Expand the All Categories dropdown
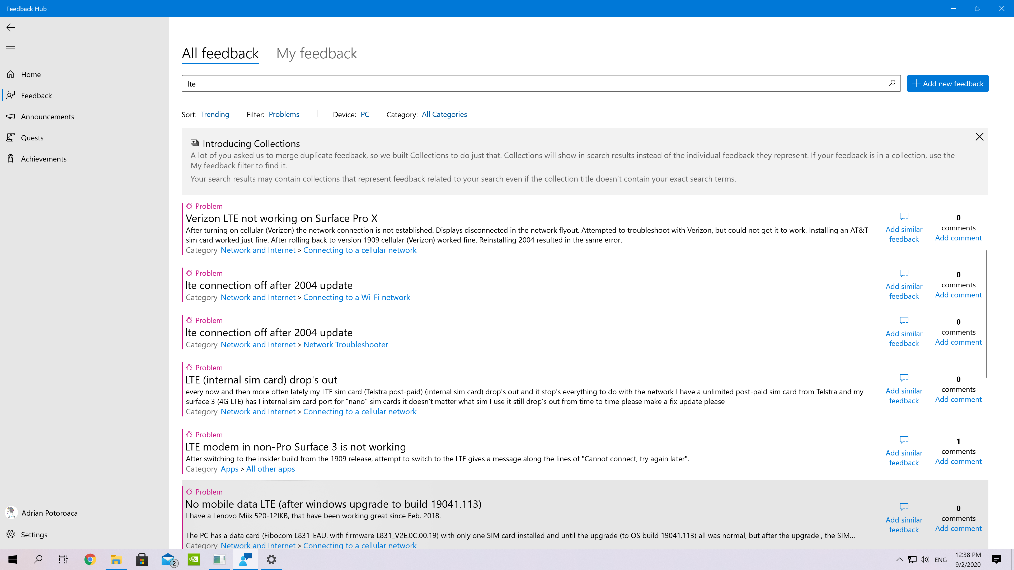 tap(444, 115)
